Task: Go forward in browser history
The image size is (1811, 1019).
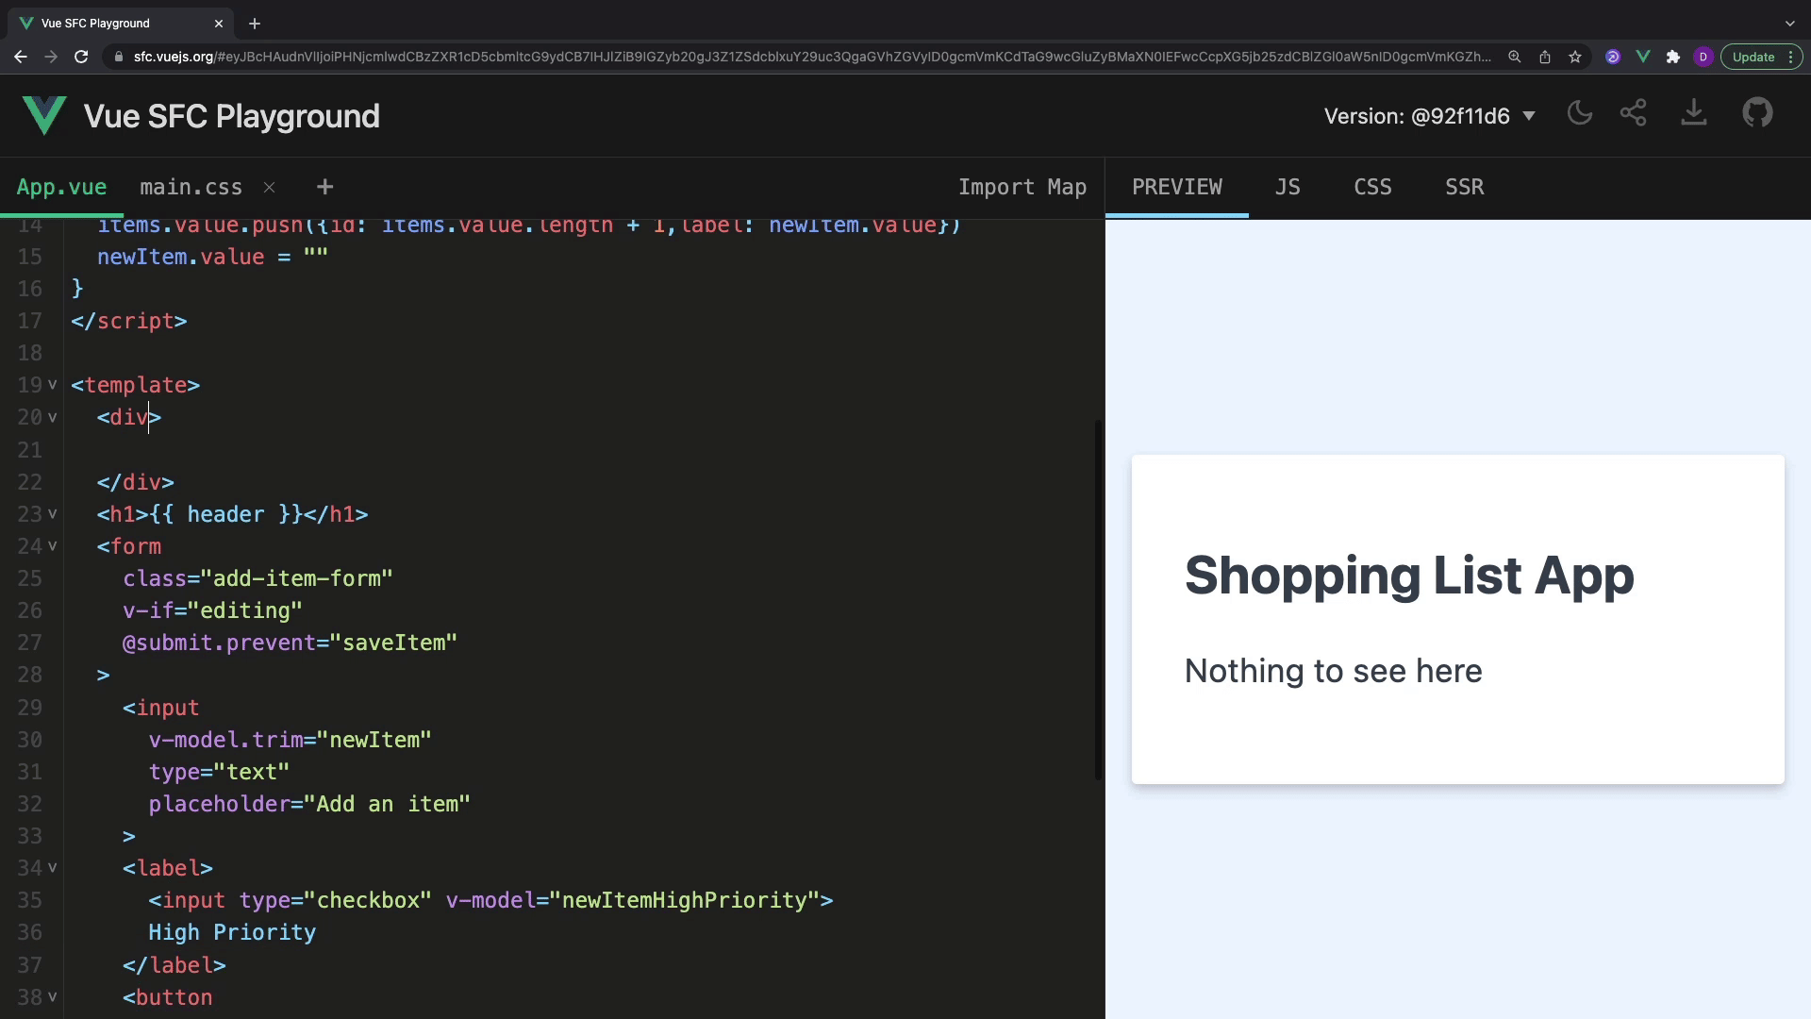Action: pos(51,57)
